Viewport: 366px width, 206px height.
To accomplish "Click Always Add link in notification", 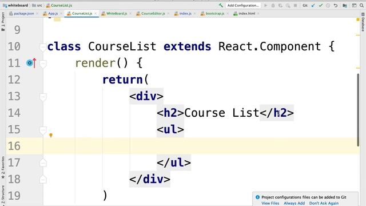I will [294, 203].
